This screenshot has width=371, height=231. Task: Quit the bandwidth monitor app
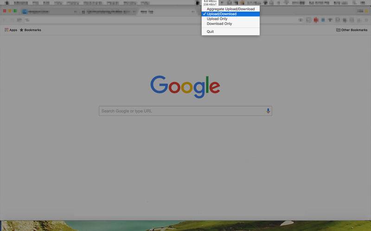point(230,31)
